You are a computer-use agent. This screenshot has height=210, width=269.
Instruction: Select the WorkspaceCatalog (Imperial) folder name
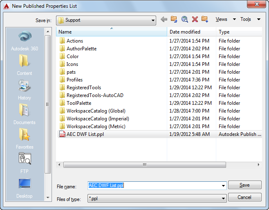pyautogui.click(x=98, y=119)
